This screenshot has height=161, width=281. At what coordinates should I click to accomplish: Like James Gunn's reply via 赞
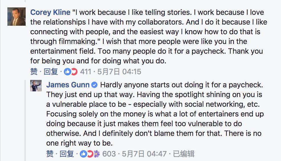[50, 154]
